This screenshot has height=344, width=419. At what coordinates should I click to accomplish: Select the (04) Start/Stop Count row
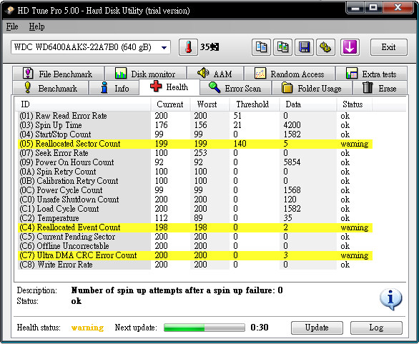pyautogui.click(x=195, y=134)
